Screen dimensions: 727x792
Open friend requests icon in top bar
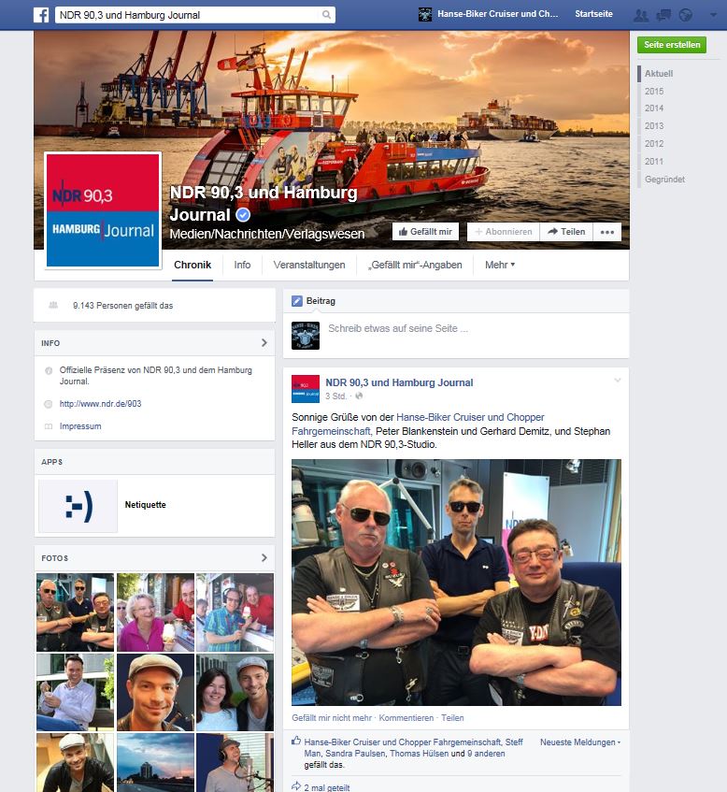(641, 15)
